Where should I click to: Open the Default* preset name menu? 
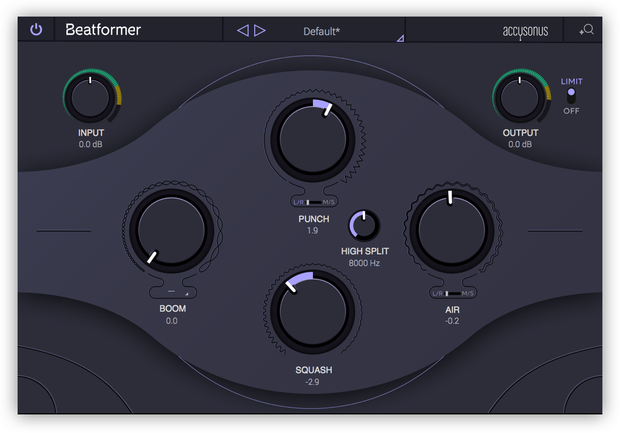coord(322,31)
